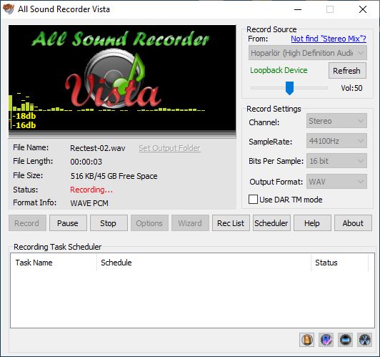Open the Channel Stereo dropdown
This screenshot has height=357, width=380.
(336, 121)
